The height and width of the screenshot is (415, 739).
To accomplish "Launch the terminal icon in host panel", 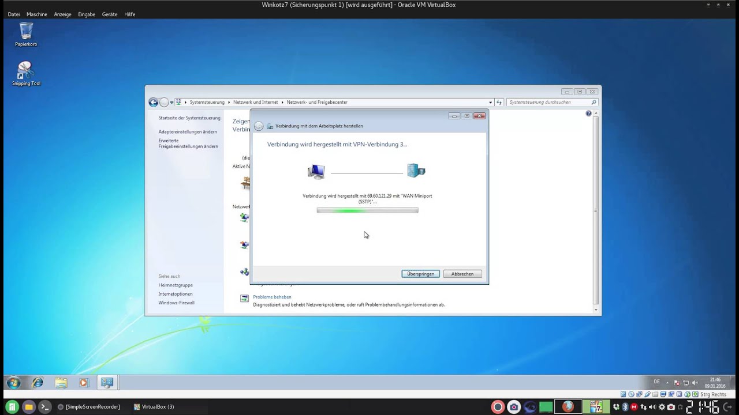I will click(x=44, y=406).
